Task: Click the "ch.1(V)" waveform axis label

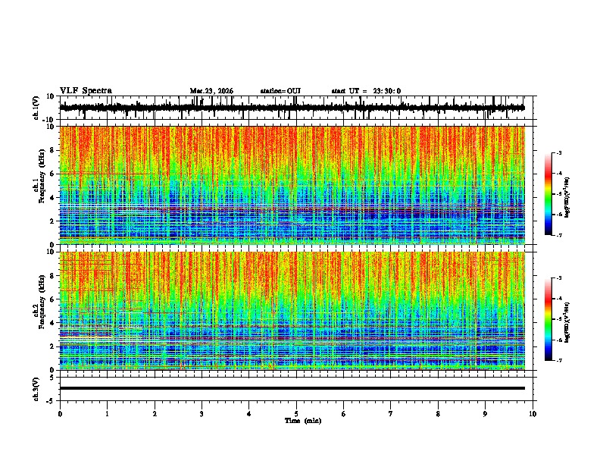Action: click(36, 108)
